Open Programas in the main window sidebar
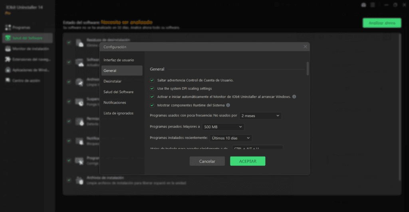The image size is (409, 212). point(28,27)
